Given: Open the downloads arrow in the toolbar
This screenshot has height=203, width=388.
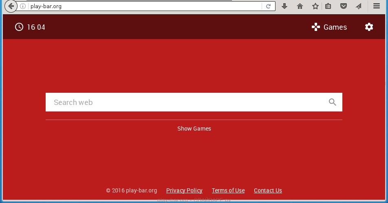Looking at the screenshot, I should (284, 6).
